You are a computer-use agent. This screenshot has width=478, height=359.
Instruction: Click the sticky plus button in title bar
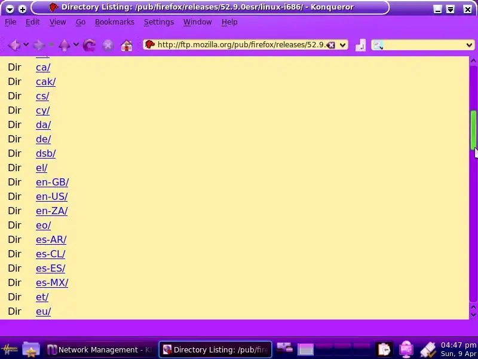coord(22,9)
